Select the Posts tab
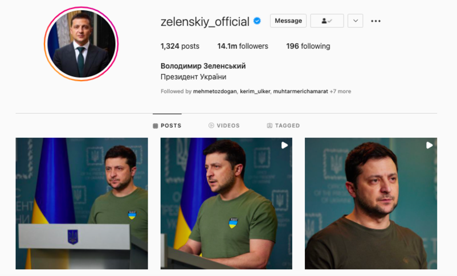The width and height of the screenshot is (457, 276). 167,126
